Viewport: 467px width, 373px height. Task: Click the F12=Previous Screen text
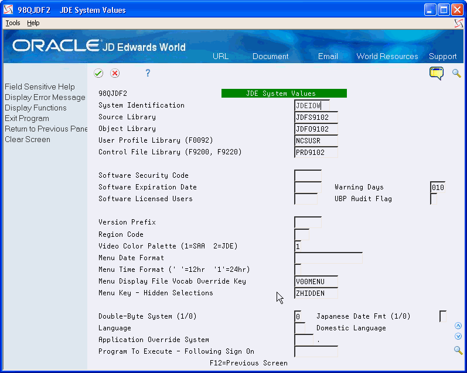(248, 363)
